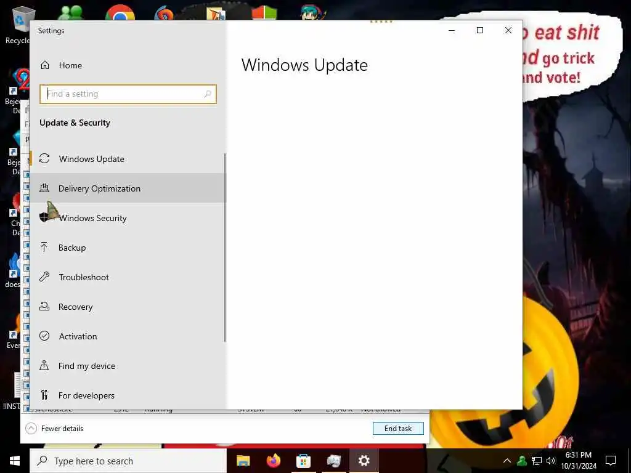631x473 pixels.
Task: Click the Settings sidebar scrollbar
Action: (x=224, y=248)
